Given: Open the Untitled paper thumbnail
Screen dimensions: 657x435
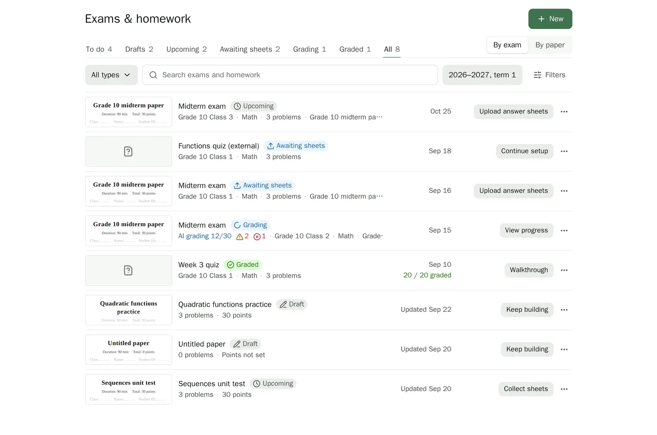Looking at the screenshot, I should (129, 350).
